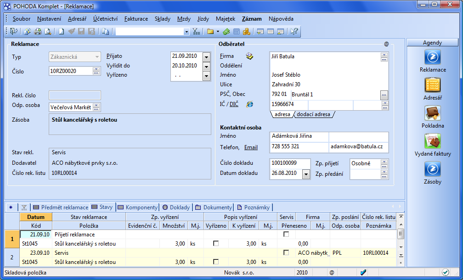Switch to the Komponenty tab
463x280 pixels.
(x=138, y=207)
